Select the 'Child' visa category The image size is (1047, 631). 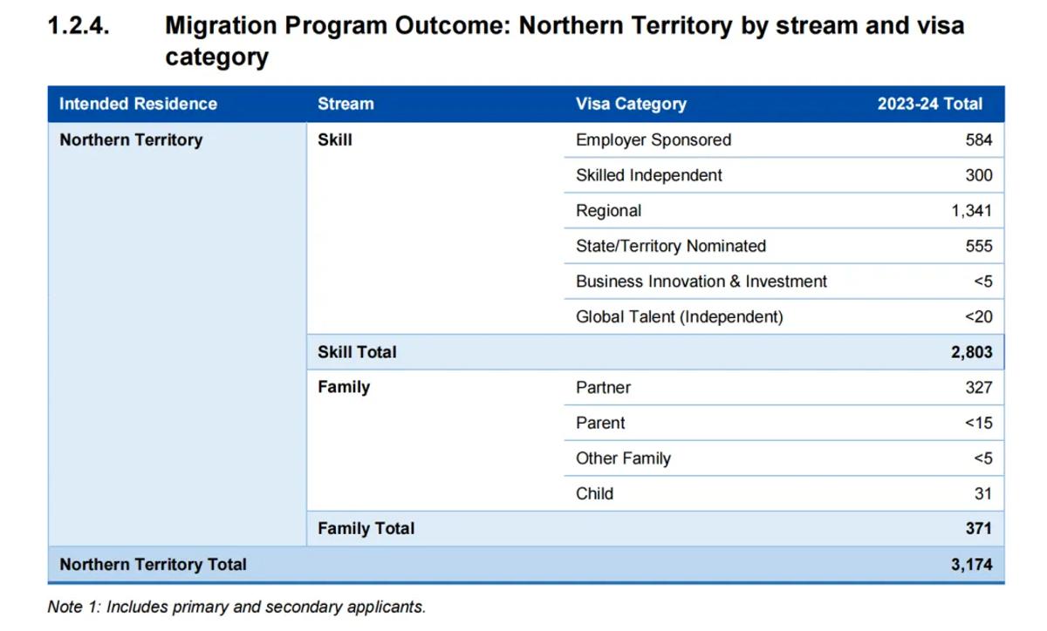tap(594, 493)
